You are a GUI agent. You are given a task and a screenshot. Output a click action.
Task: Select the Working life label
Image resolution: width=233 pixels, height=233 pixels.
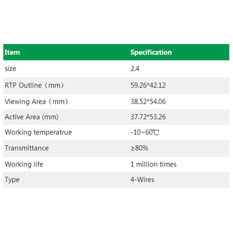[x=24, y=164]
